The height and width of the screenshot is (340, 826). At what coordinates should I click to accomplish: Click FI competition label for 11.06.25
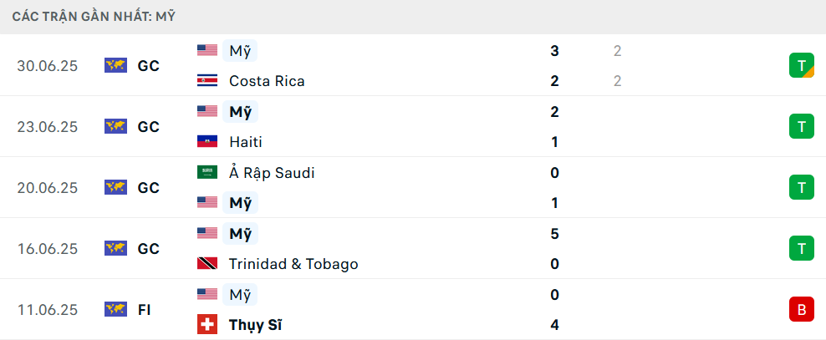pyautogui.click(x=145, y=309)
